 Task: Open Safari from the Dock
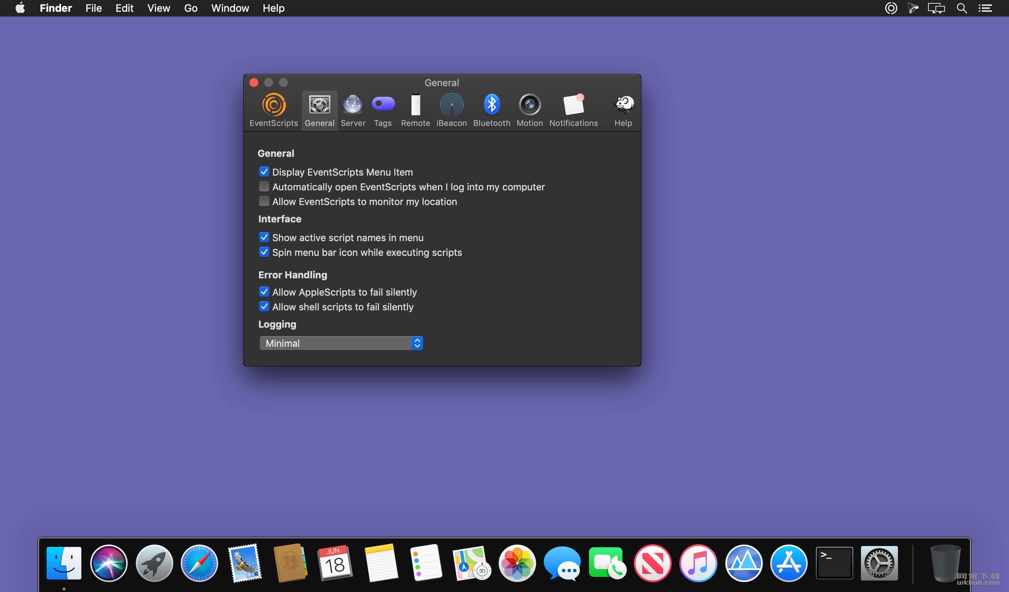(199, 563)
